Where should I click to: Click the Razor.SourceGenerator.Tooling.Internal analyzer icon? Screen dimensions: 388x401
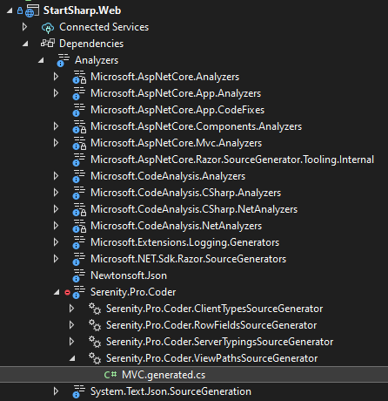79,160
